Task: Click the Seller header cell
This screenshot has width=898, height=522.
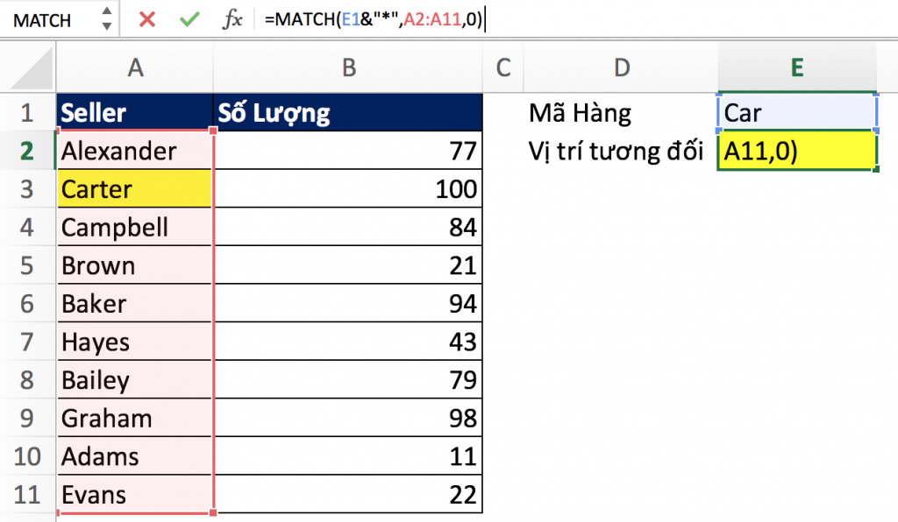Action: coord(135,112)
